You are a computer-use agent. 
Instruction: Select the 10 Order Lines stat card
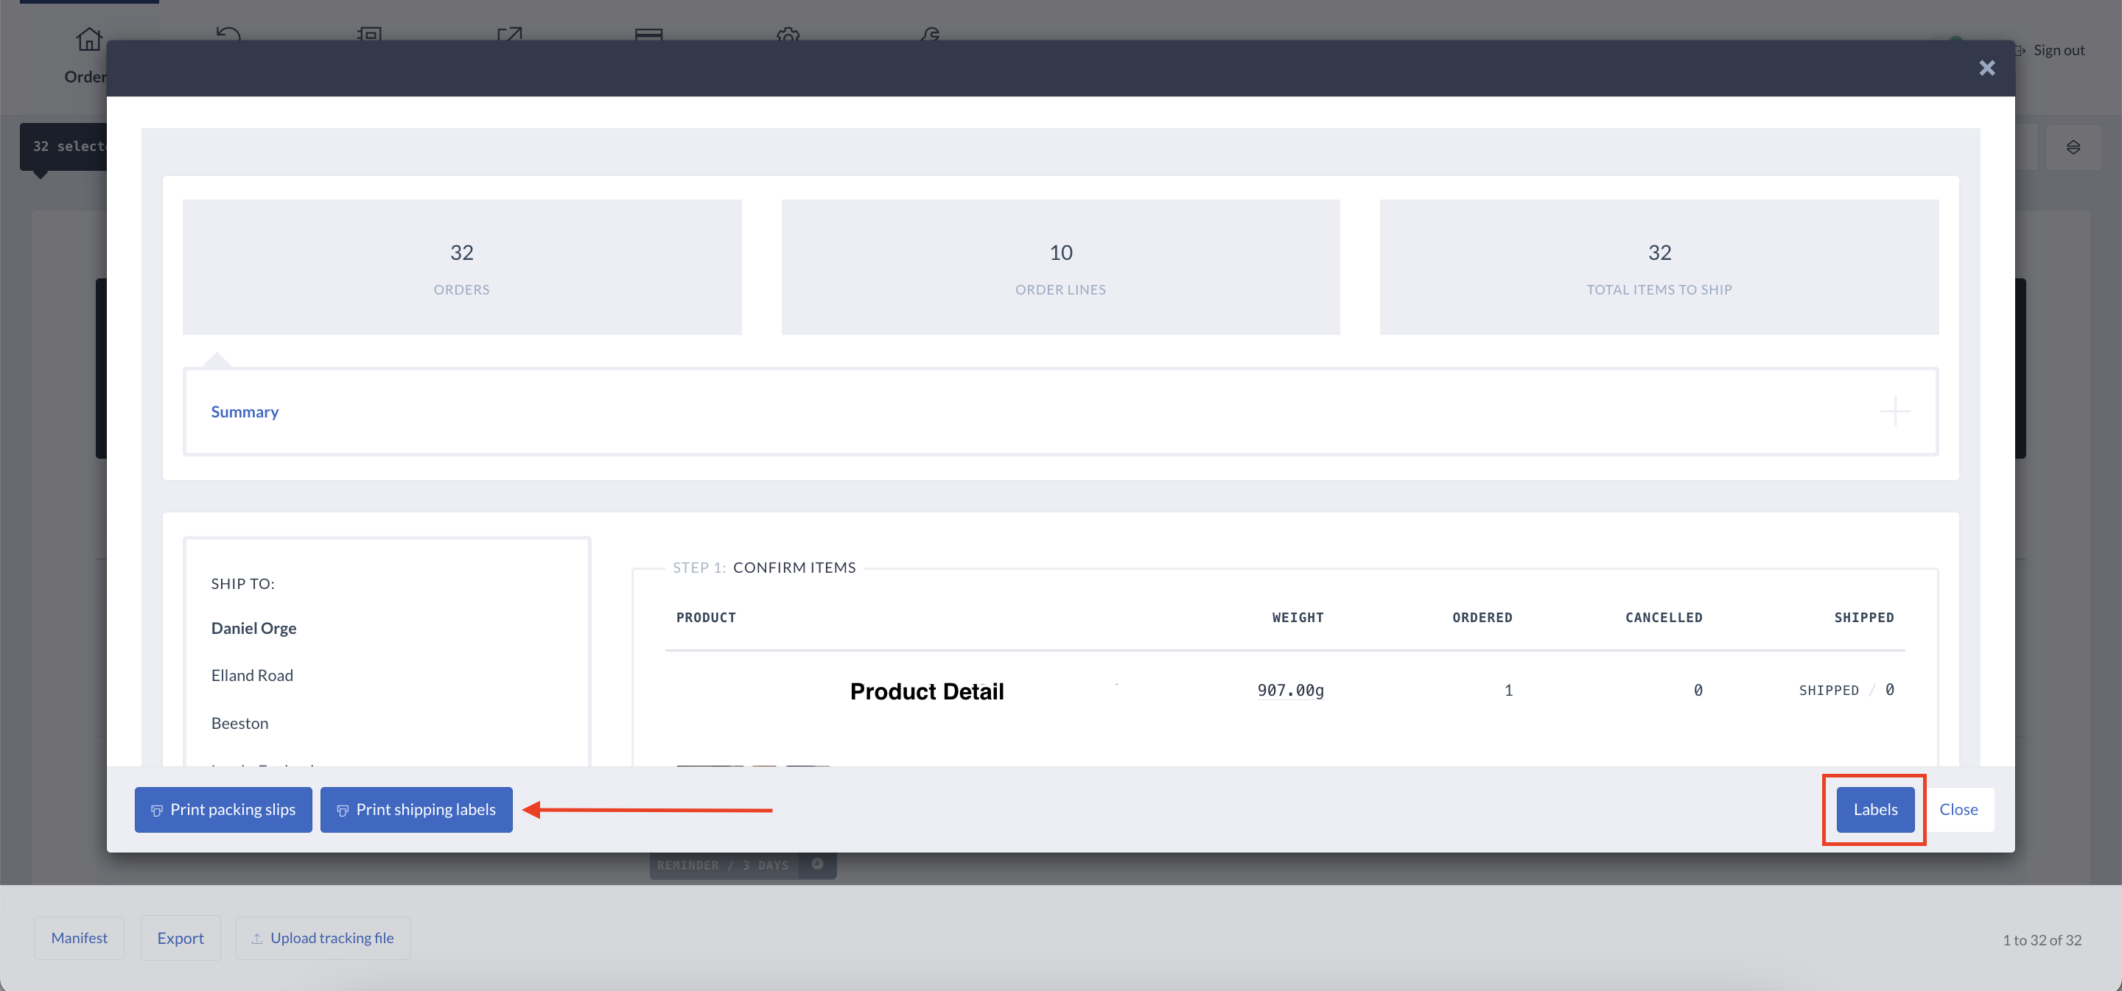1060,267
